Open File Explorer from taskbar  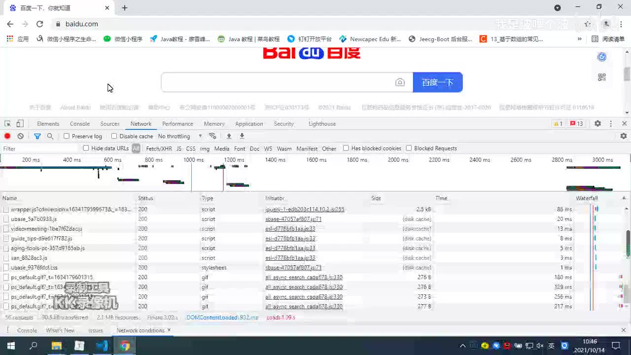(x=56, y=346)
